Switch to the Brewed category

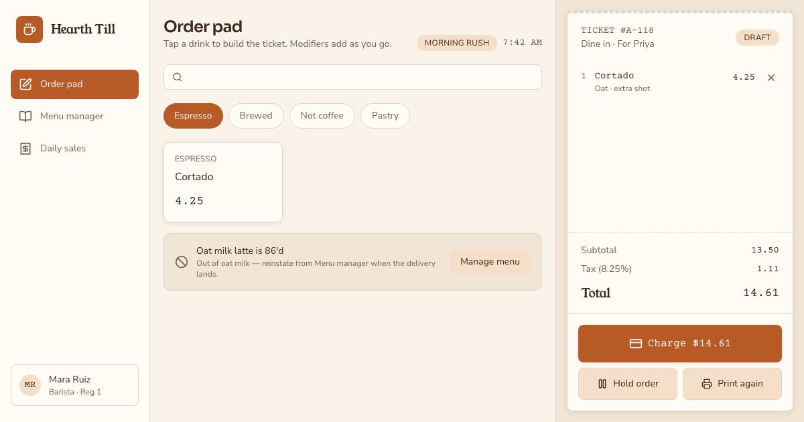point(256,116)
